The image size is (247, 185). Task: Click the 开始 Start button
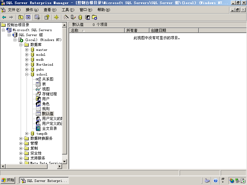point(8,180)
